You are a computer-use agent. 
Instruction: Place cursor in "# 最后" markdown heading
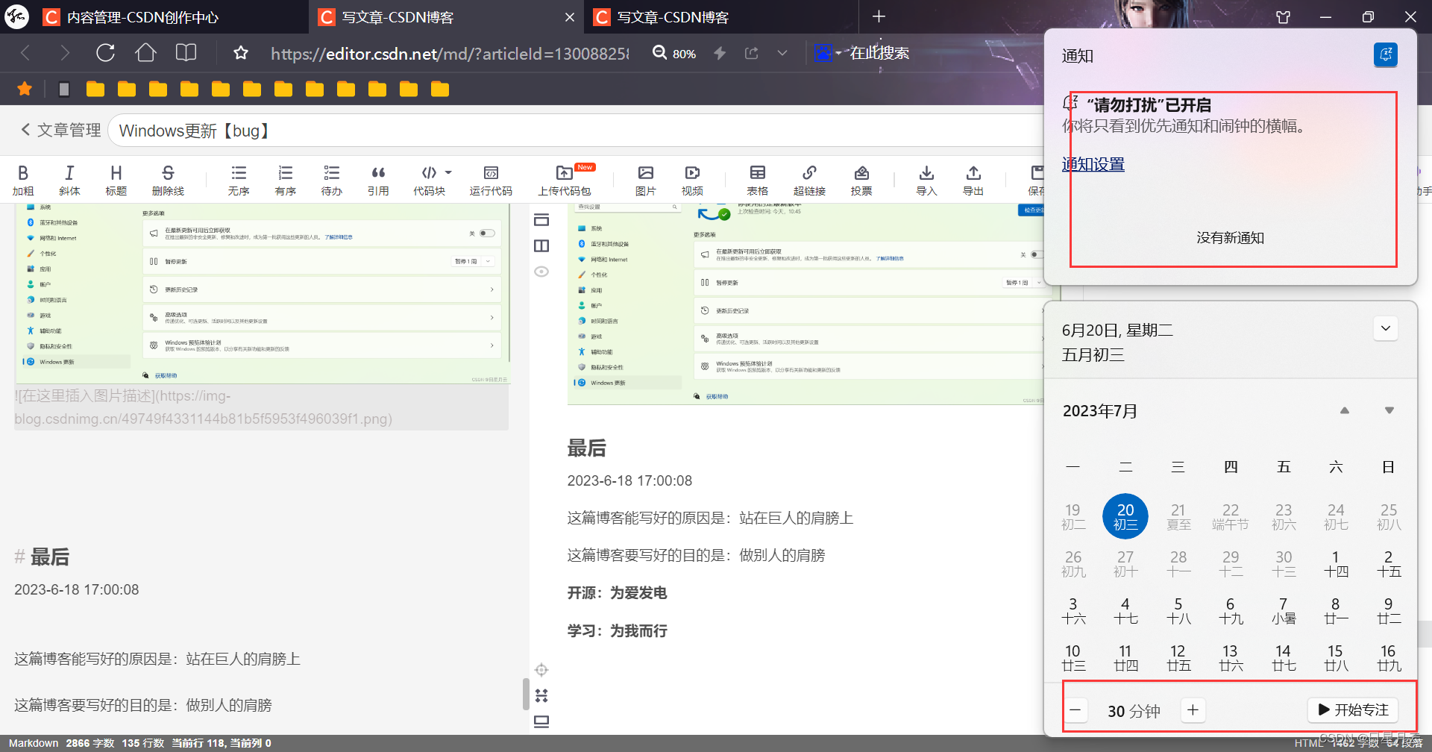[x=42, y=557]
